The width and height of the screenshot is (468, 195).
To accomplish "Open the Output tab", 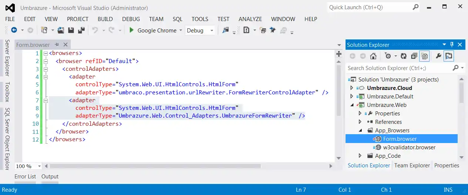I will click(50, 177).
